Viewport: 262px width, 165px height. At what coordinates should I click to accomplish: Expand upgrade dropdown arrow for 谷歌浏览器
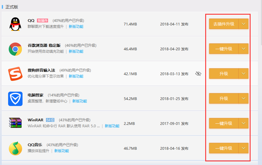(x=243, y=49)
